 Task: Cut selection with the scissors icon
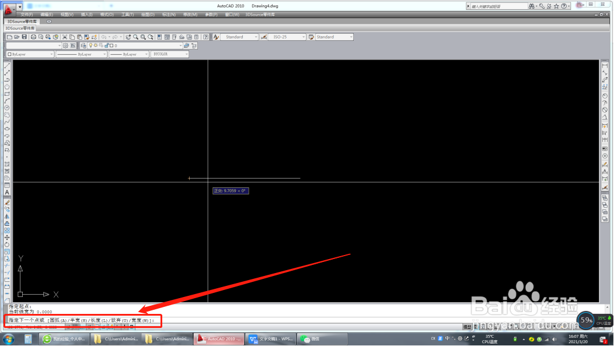65,37
